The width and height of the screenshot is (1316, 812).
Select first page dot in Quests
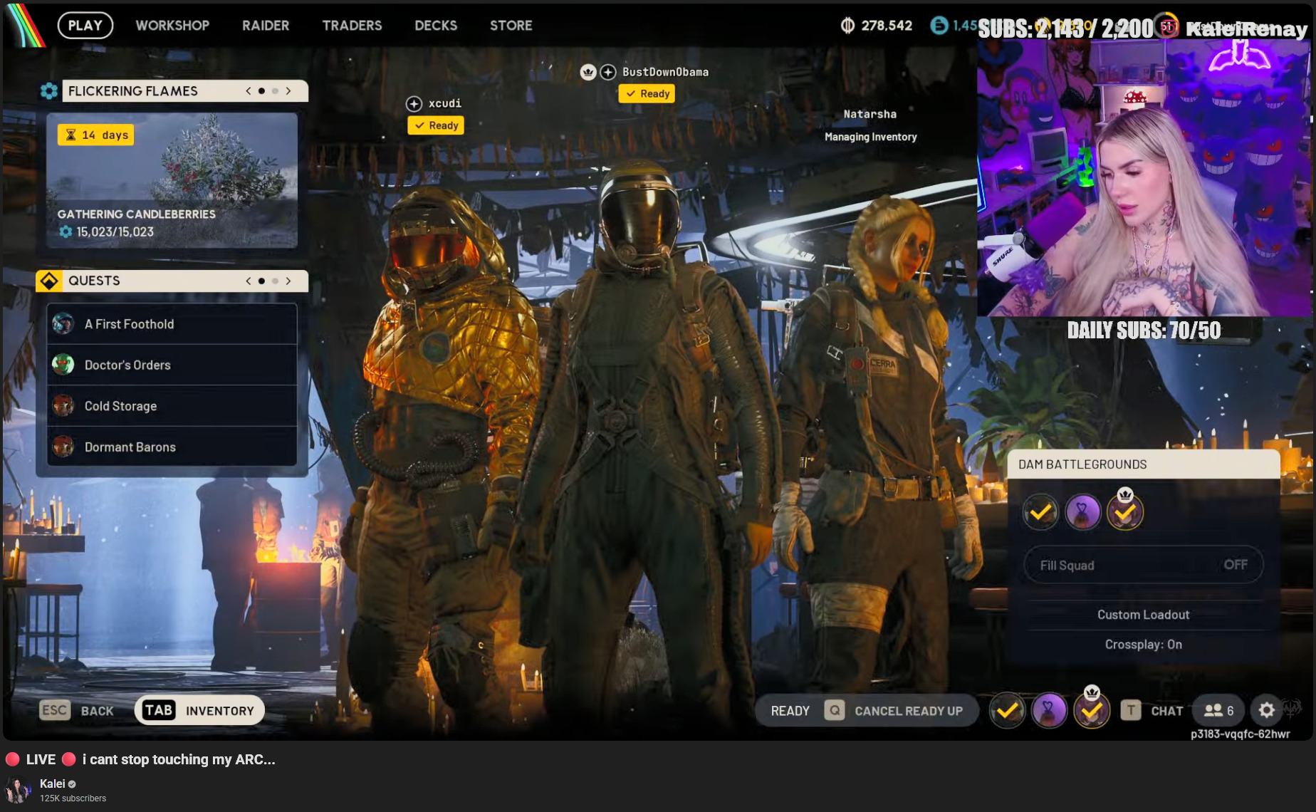(261, 281)
